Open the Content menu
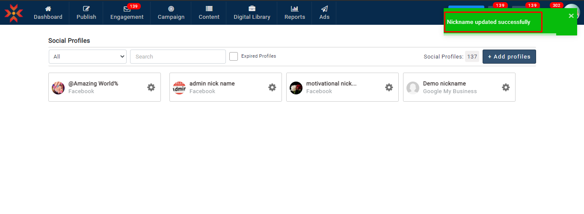The image size is (584, 214). click(209, 13)
